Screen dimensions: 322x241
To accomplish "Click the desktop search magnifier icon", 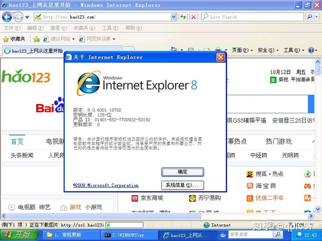I will [278, 234].
